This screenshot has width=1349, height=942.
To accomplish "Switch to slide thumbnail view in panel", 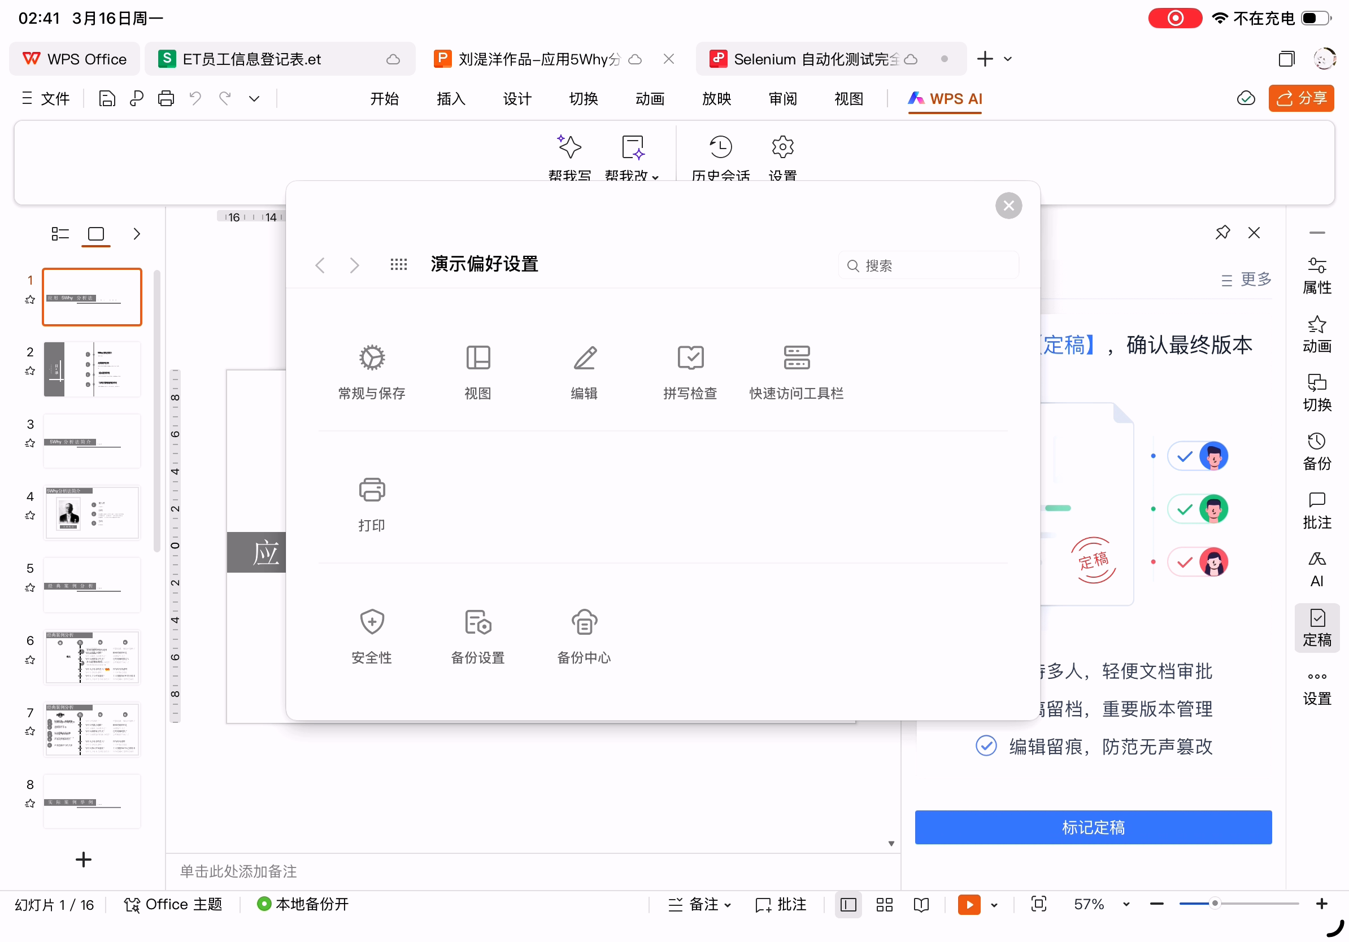I will pyautogui.click(x=96, y=234).
